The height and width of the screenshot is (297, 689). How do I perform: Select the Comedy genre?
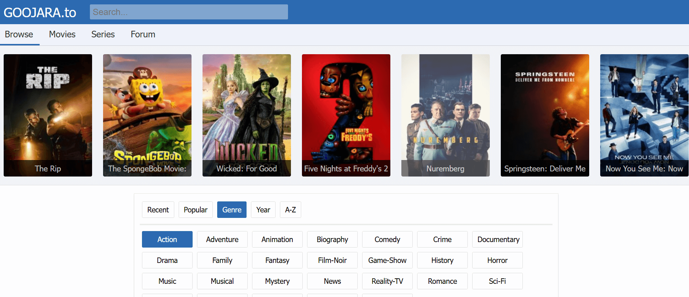tap(387, 240)
